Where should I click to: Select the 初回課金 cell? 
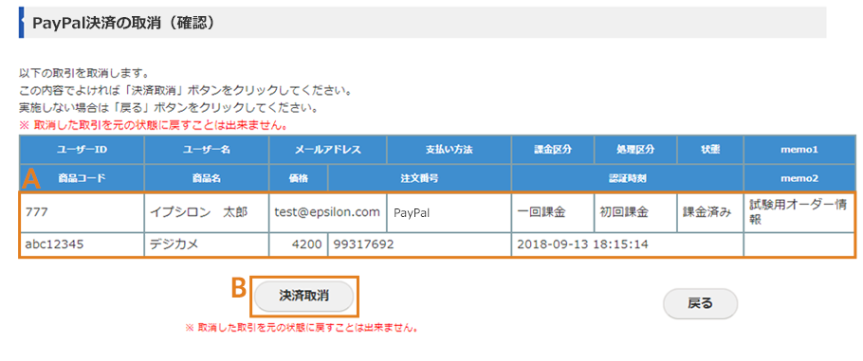tap(635, 212)
